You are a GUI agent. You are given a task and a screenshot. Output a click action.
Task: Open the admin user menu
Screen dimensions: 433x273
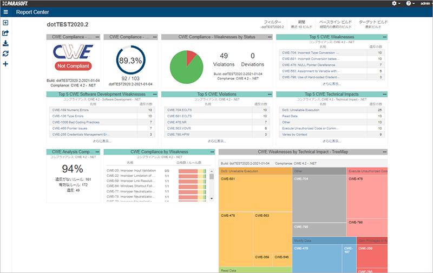coord(426,3)
